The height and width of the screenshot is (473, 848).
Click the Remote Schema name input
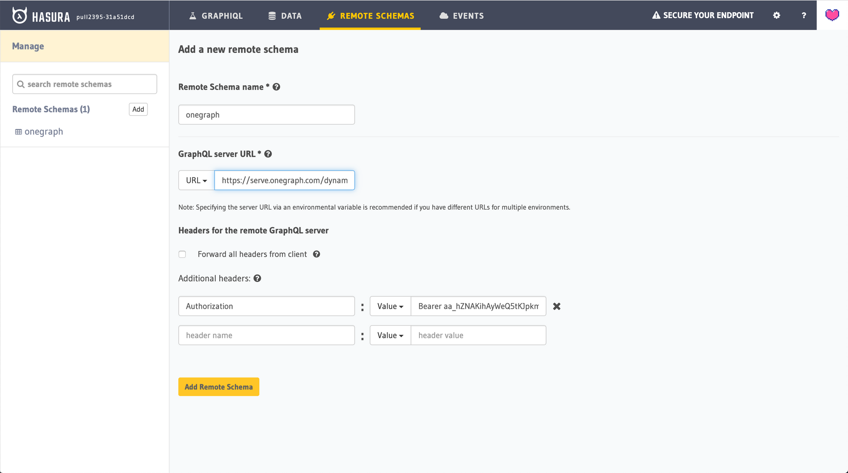[267, 115]
